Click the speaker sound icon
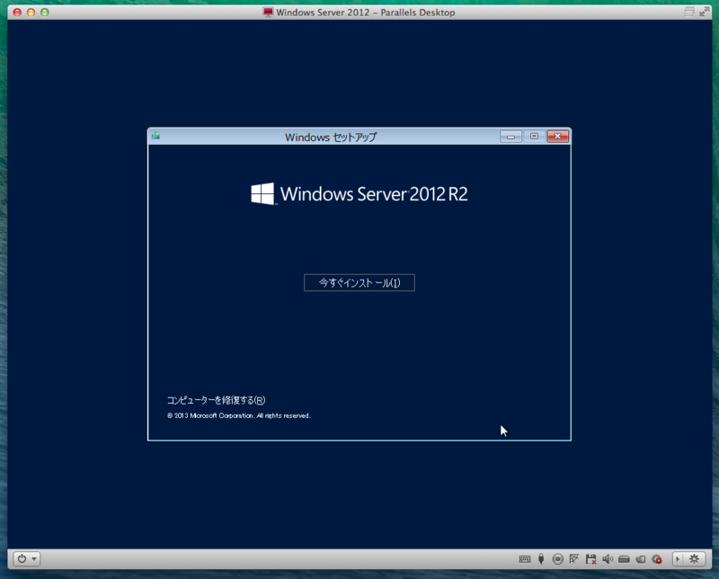The height and width of the screenshot is (579, 719). click(x=608, y=559)
